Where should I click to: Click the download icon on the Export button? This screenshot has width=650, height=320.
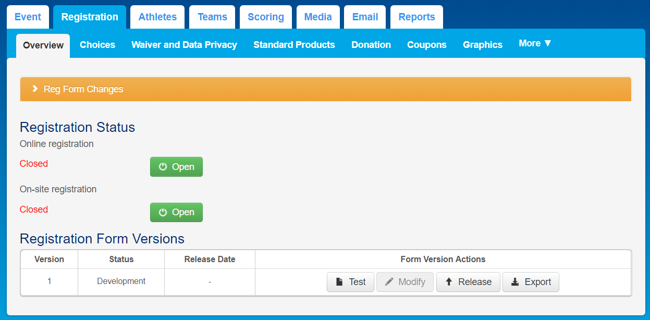pyautogui.click(x=515, y=282)
